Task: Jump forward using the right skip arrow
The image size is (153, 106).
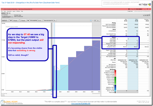Action: pyautogui.click(x=28, y=20)
